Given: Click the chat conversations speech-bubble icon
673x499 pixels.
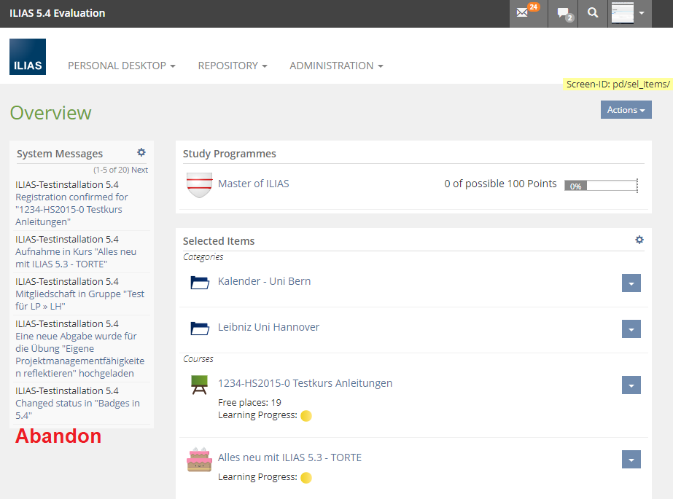Looking at the screenshot, I should click(x=564, y=13).
